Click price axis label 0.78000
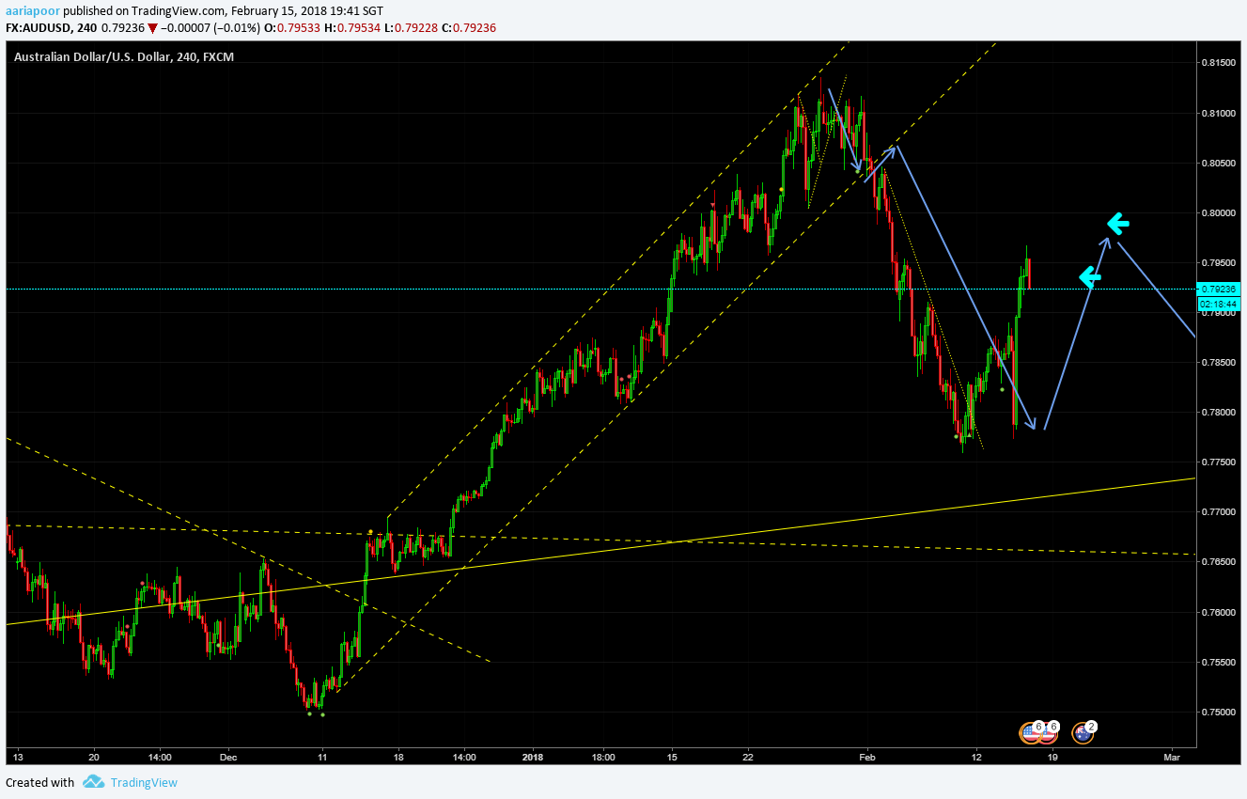The width and height of the screenshot is (1247, 799). click(x=1219, y=413)
